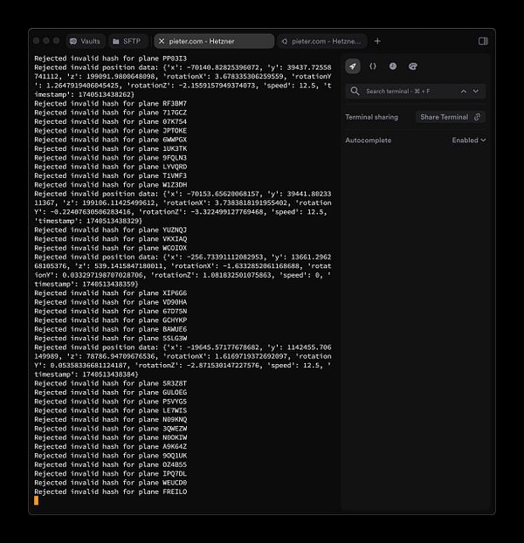Jump to previous search match arrow
The image size is (524, 543).
464,91
